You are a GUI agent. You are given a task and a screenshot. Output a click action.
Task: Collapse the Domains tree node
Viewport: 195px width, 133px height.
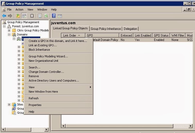(9, 34)
